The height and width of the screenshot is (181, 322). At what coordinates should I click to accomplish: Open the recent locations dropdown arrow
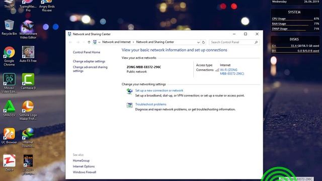pyautogui.click(x=84, y=42)
